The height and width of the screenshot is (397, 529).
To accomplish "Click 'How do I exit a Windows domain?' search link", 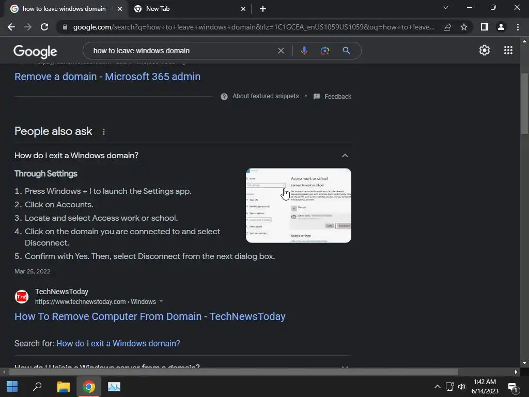I will [118, 343].
